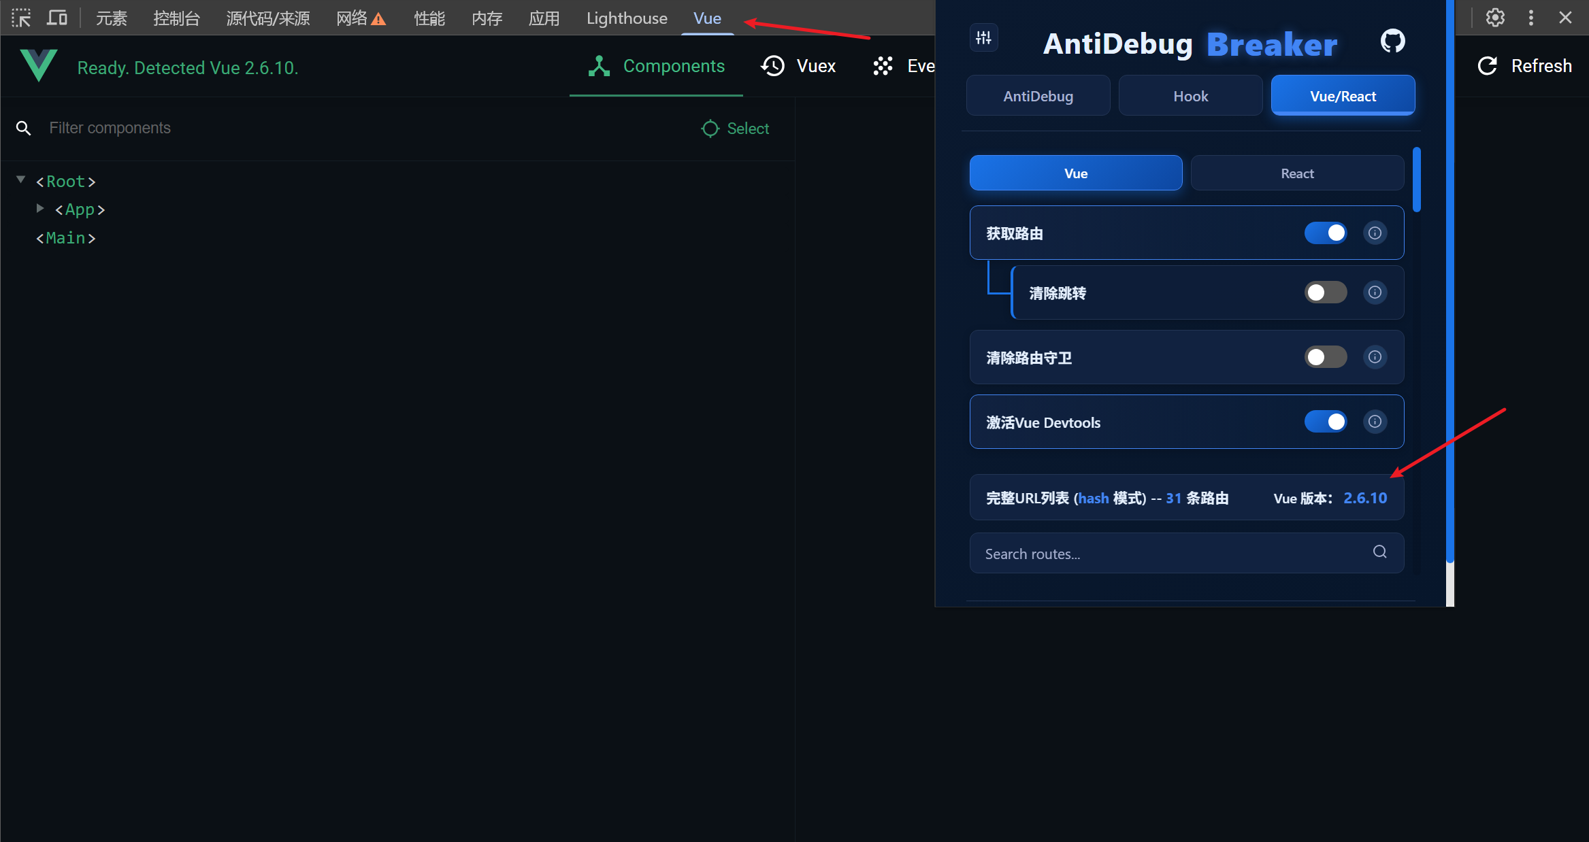Click the network warning triangle icon
The image size is (1589, 842).
coord(379,20)
